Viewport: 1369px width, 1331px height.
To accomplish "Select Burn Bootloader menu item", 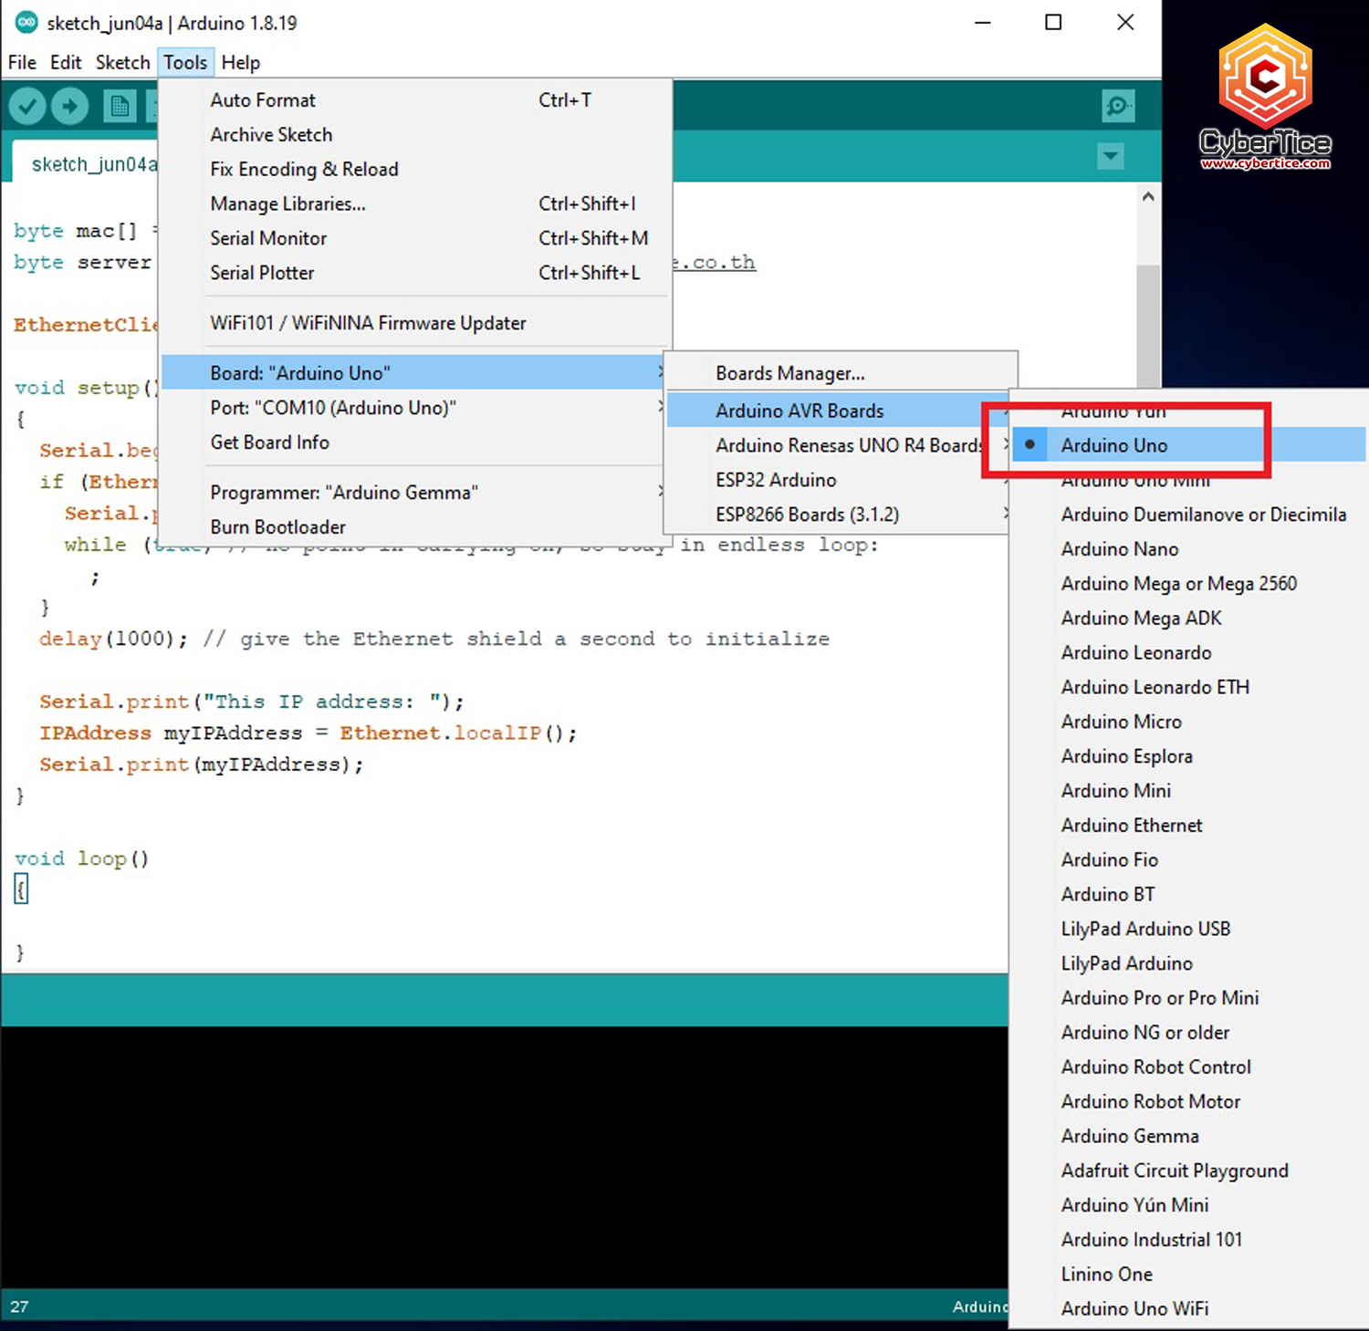I will point(277,527).
